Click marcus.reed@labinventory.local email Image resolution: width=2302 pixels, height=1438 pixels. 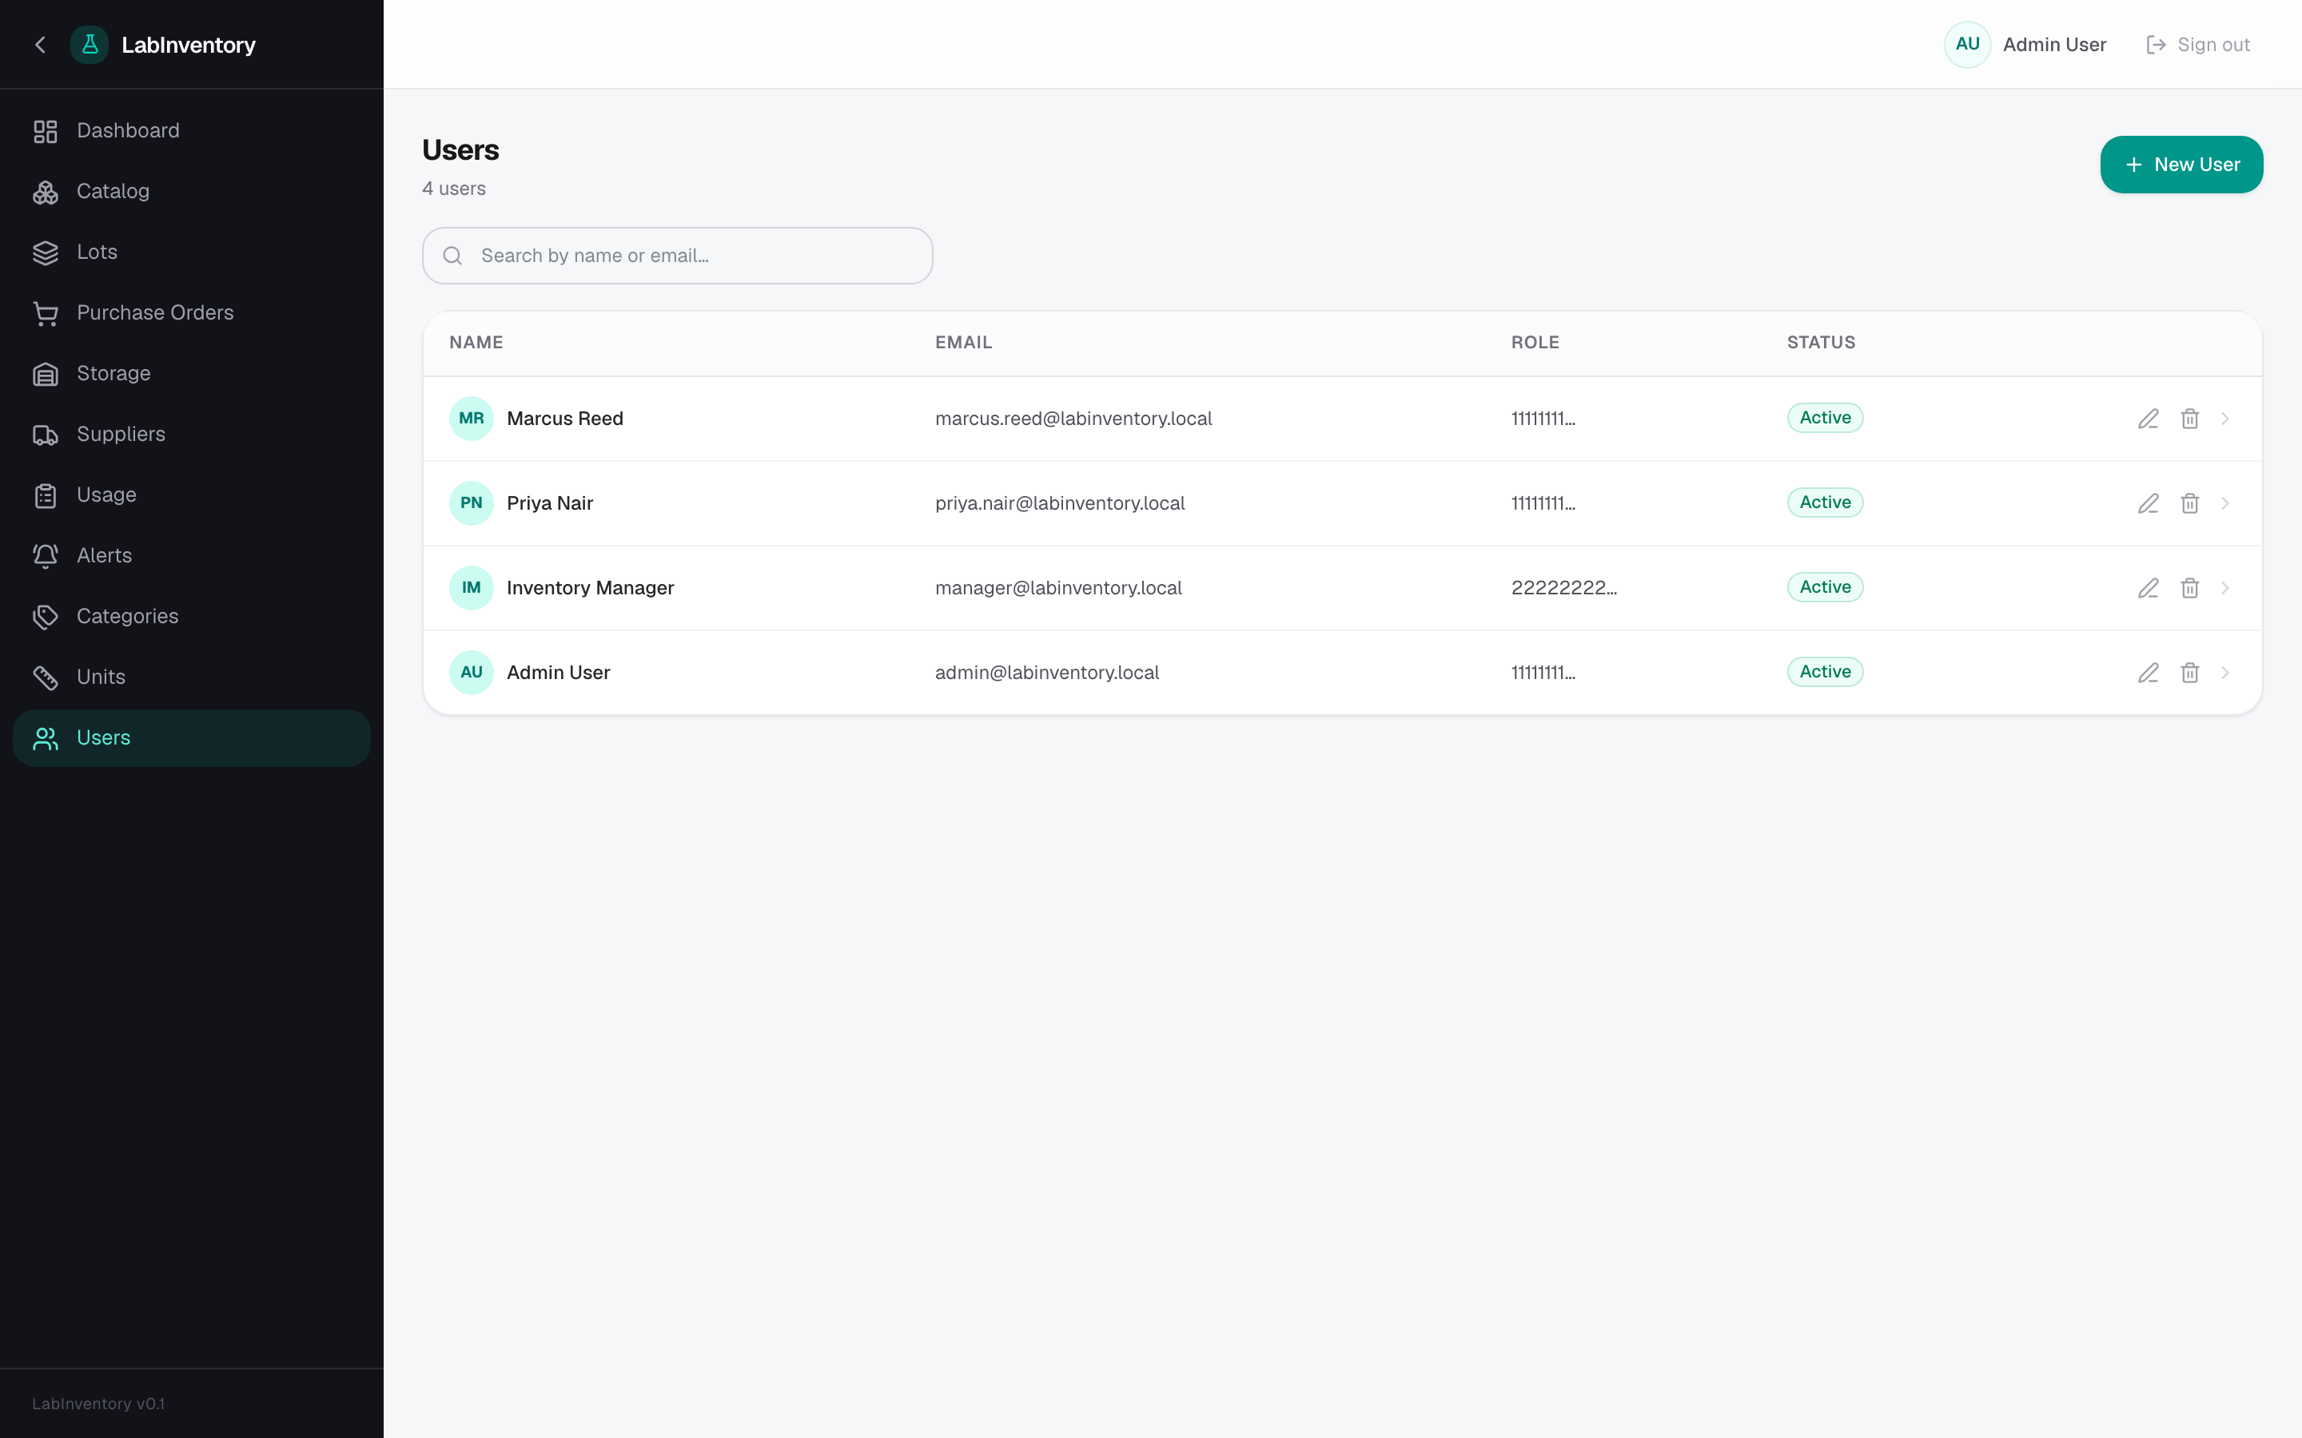tap(1073, 419)
